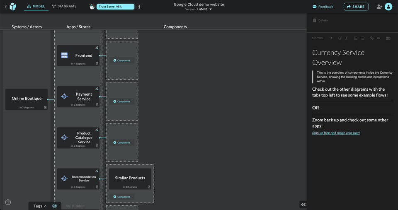
Task: Open the Version Latest dropdown
Action: (x=199, y=9)
